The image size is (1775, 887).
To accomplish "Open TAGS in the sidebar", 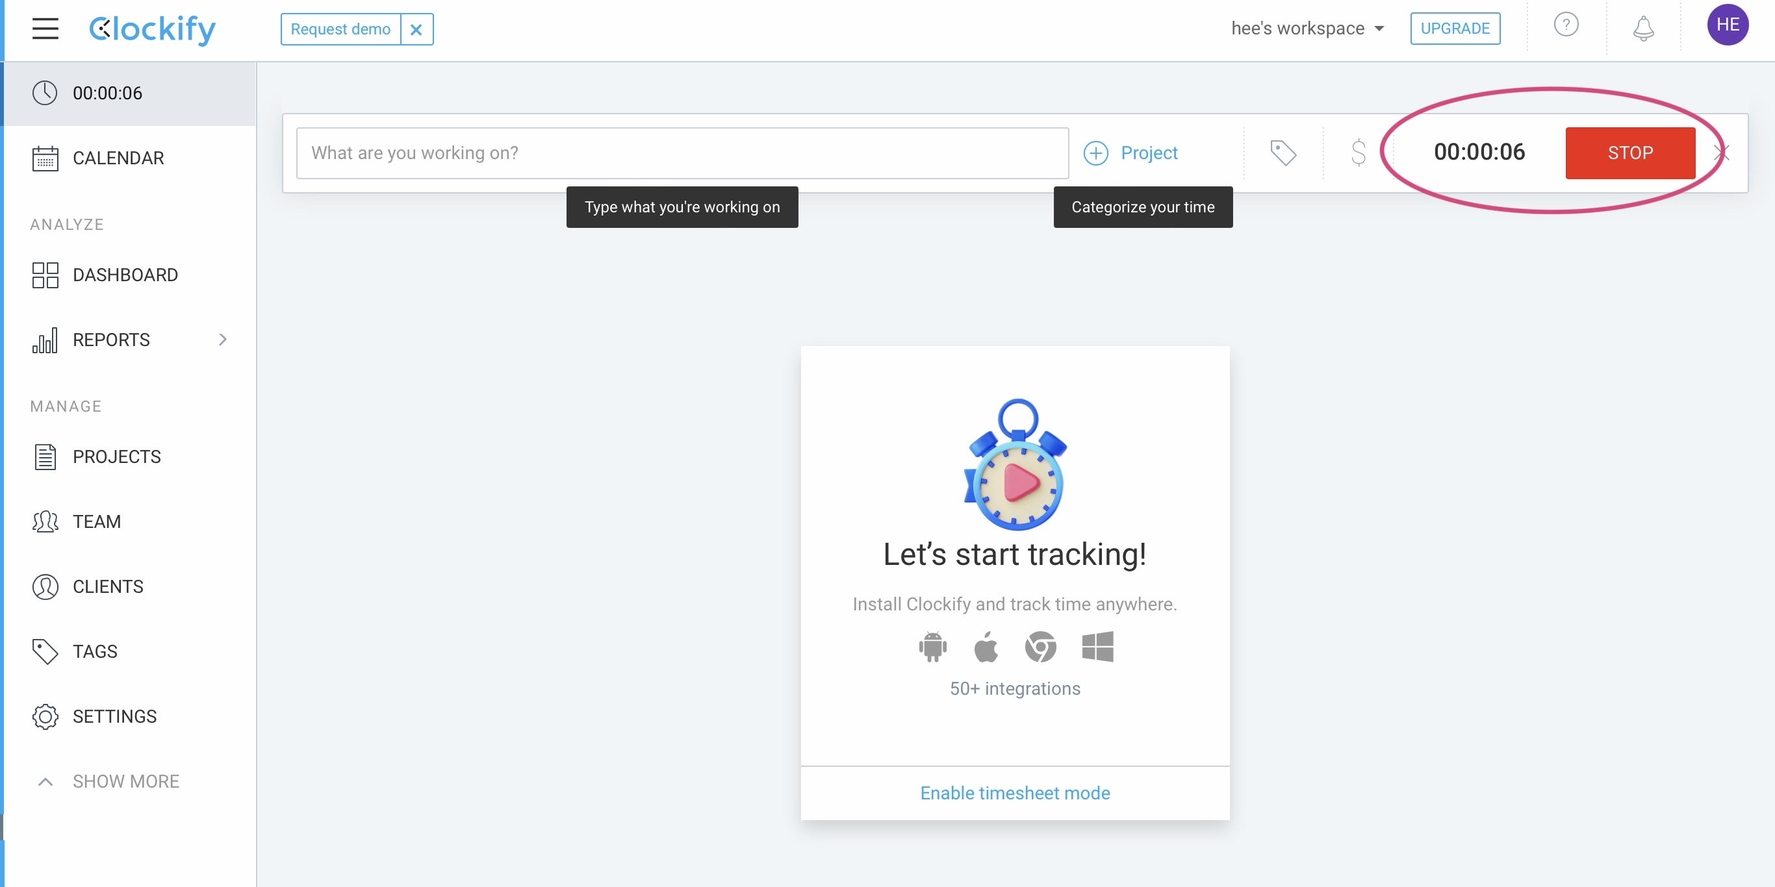I will coord(129,651).
